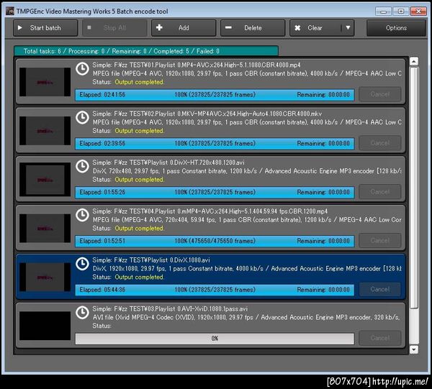
Task: Click the play icon on Start batch
Action: (x=20, y=28)
